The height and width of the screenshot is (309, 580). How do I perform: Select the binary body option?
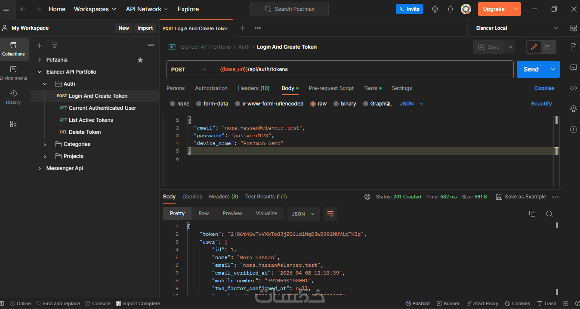[x=336, y=104]
